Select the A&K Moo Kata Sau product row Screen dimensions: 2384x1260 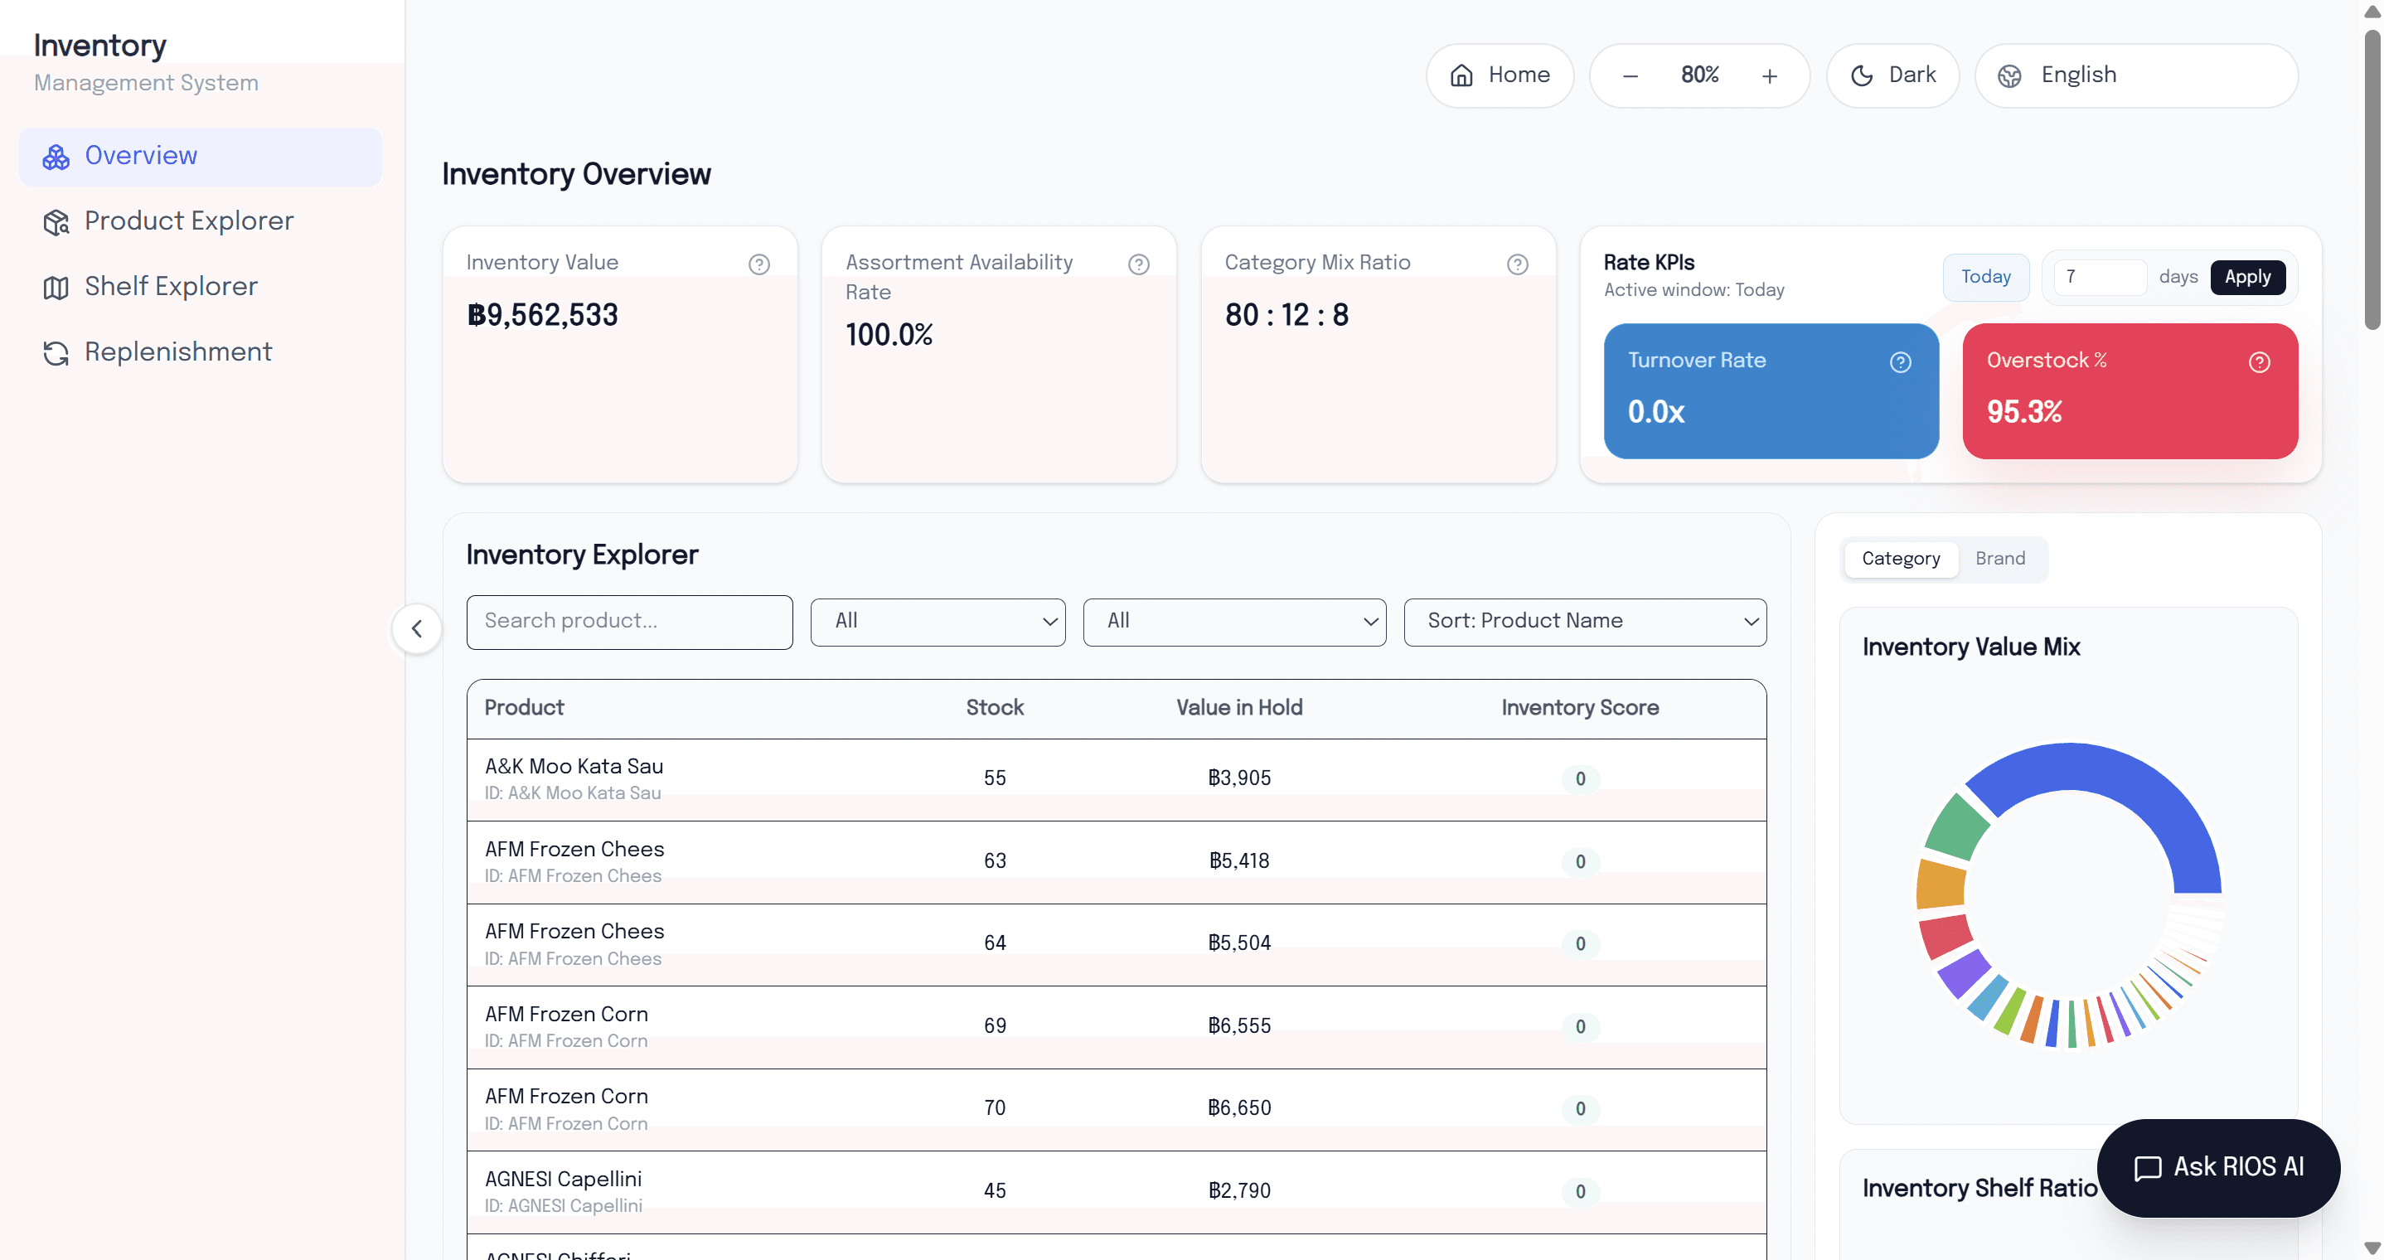[1116, 779]
